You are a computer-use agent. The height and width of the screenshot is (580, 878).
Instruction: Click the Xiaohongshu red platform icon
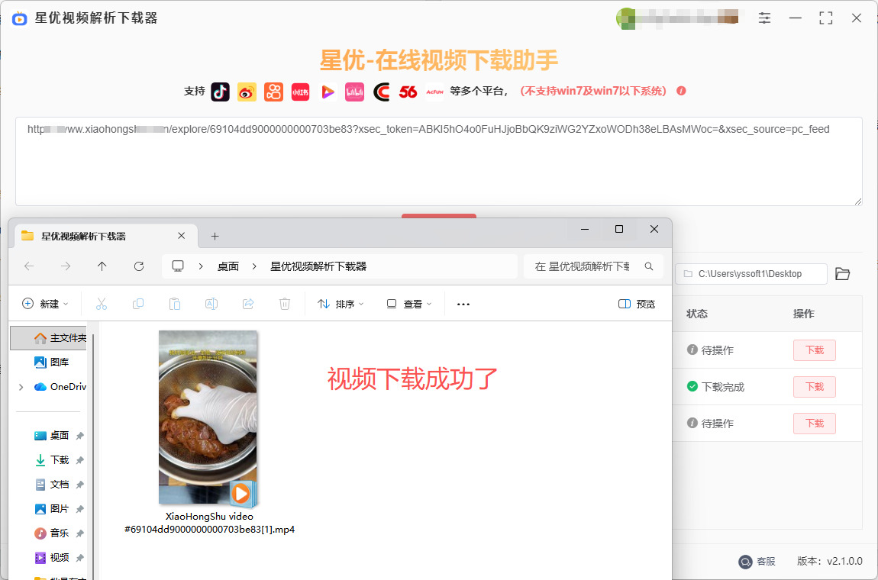(301, 92)
